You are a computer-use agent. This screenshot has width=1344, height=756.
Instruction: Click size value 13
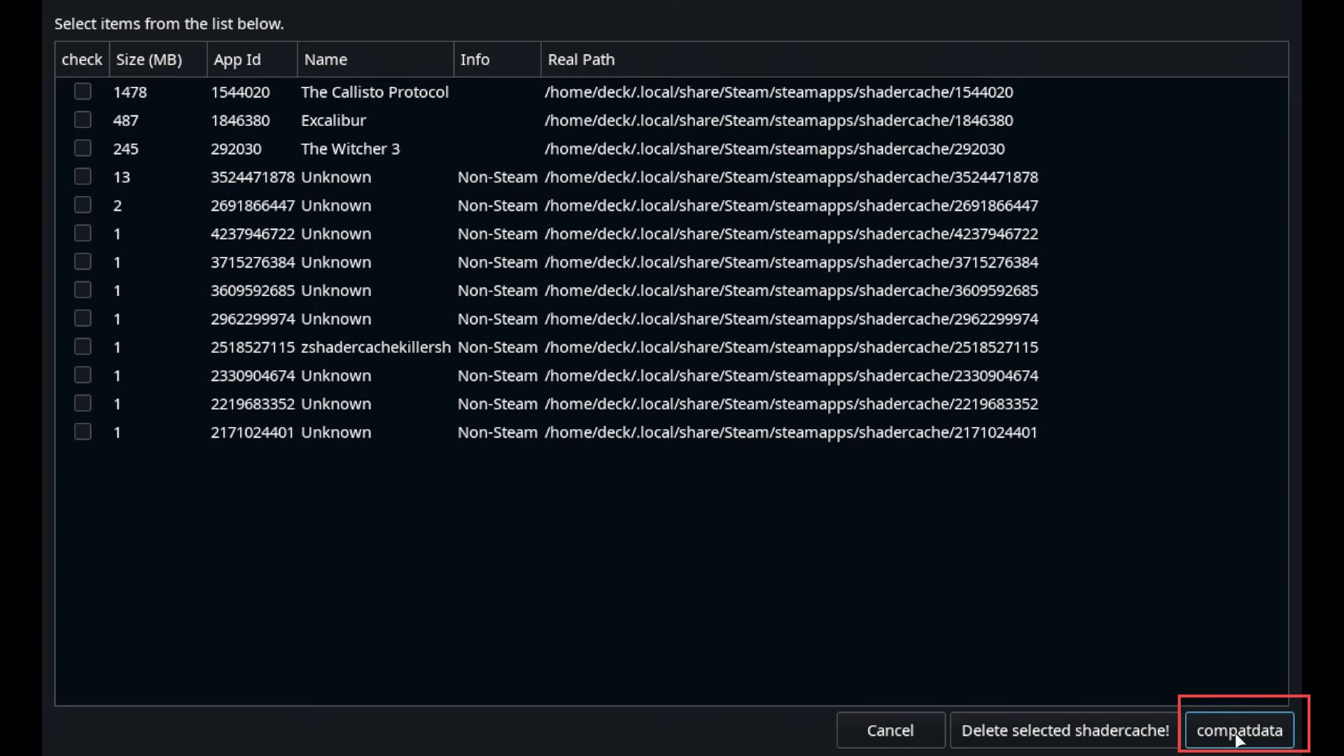tap(122, 177)
